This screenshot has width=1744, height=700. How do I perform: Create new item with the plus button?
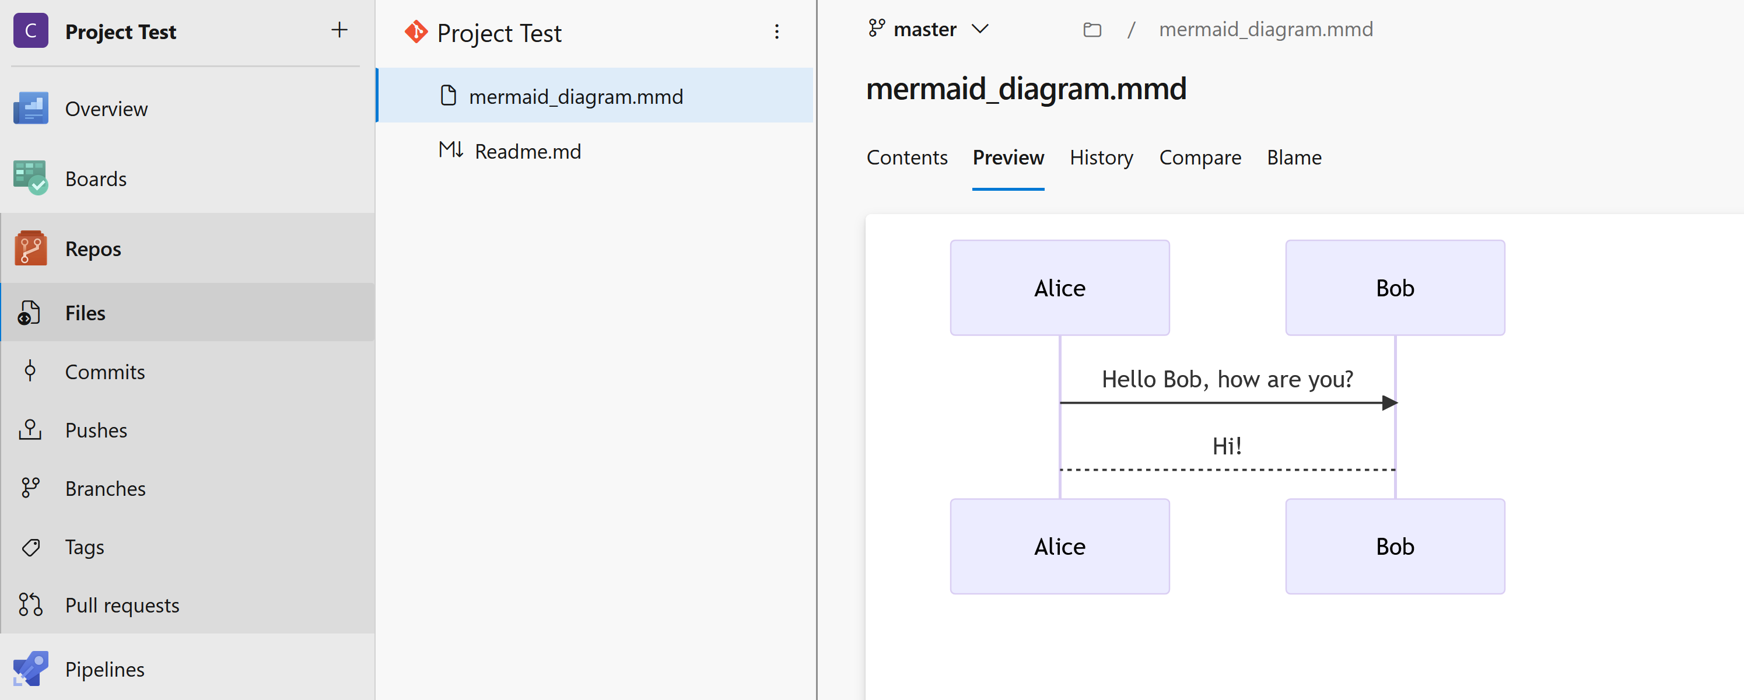[x=339, y=30]
